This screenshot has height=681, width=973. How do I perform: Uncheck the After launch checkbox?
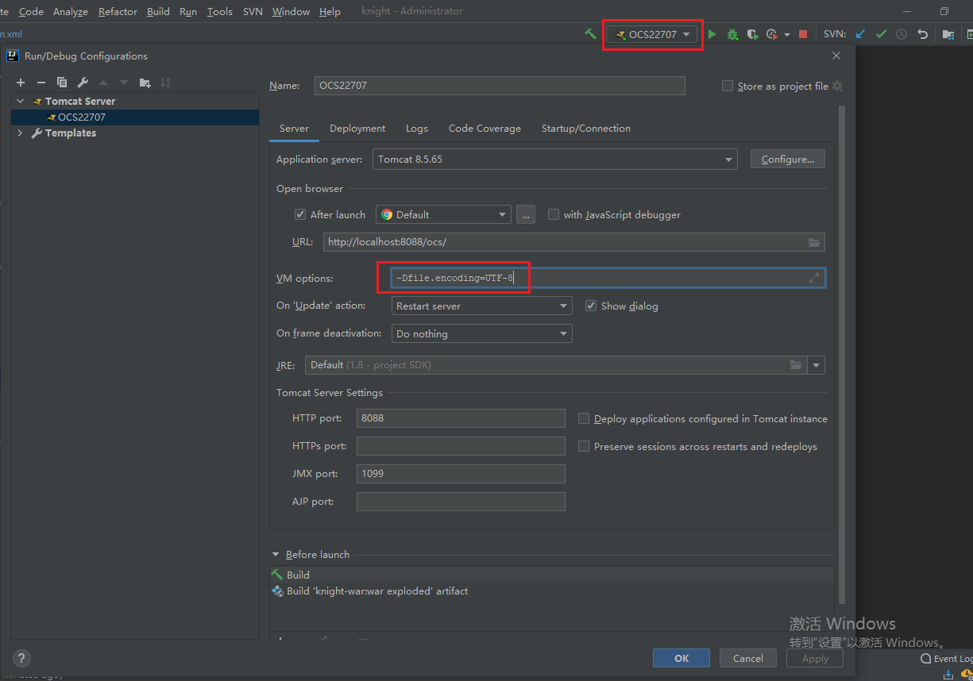(x=300, y=214)
